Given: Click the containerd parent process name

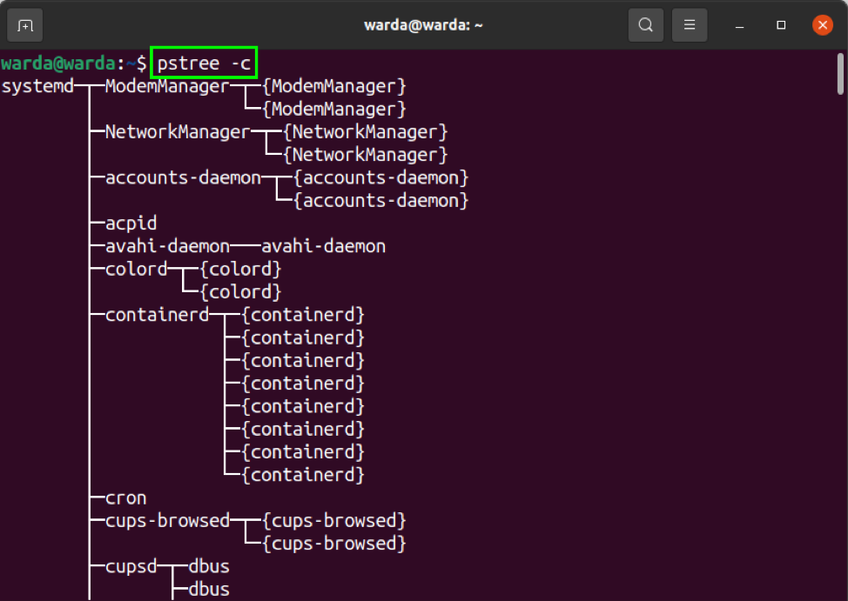Looking at the screenshot, I should click(157, 315).
